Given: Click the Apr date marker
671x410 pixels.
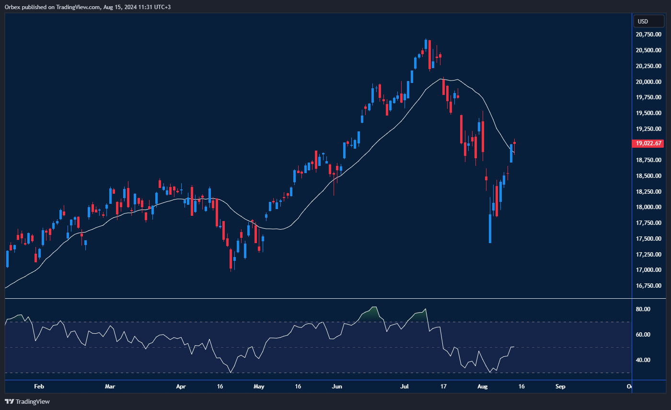Looking at the screenshot, I should tap(181, 386).
